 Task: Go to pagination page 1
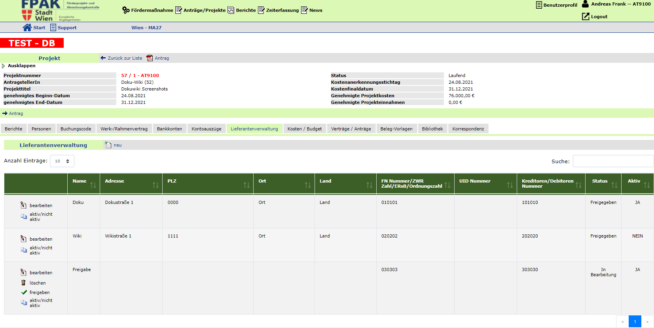click(x=635, y=322)
